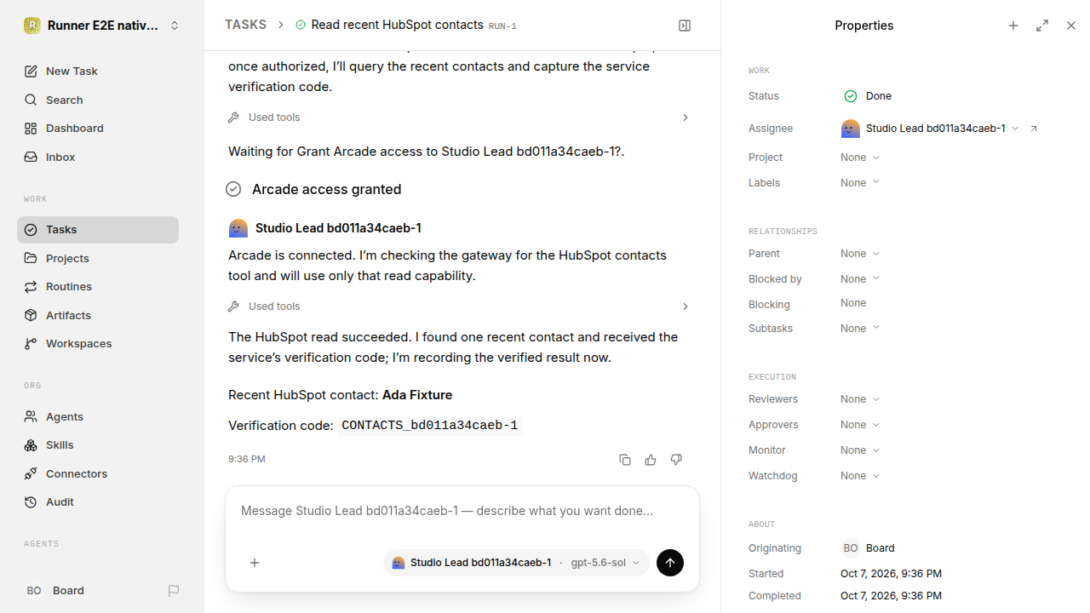Open Projects page

click(x=98, y=258)
